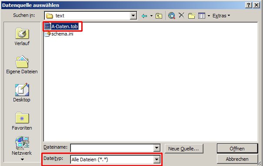
Task: Browse Netzwerk location
Action: [22, 146]
